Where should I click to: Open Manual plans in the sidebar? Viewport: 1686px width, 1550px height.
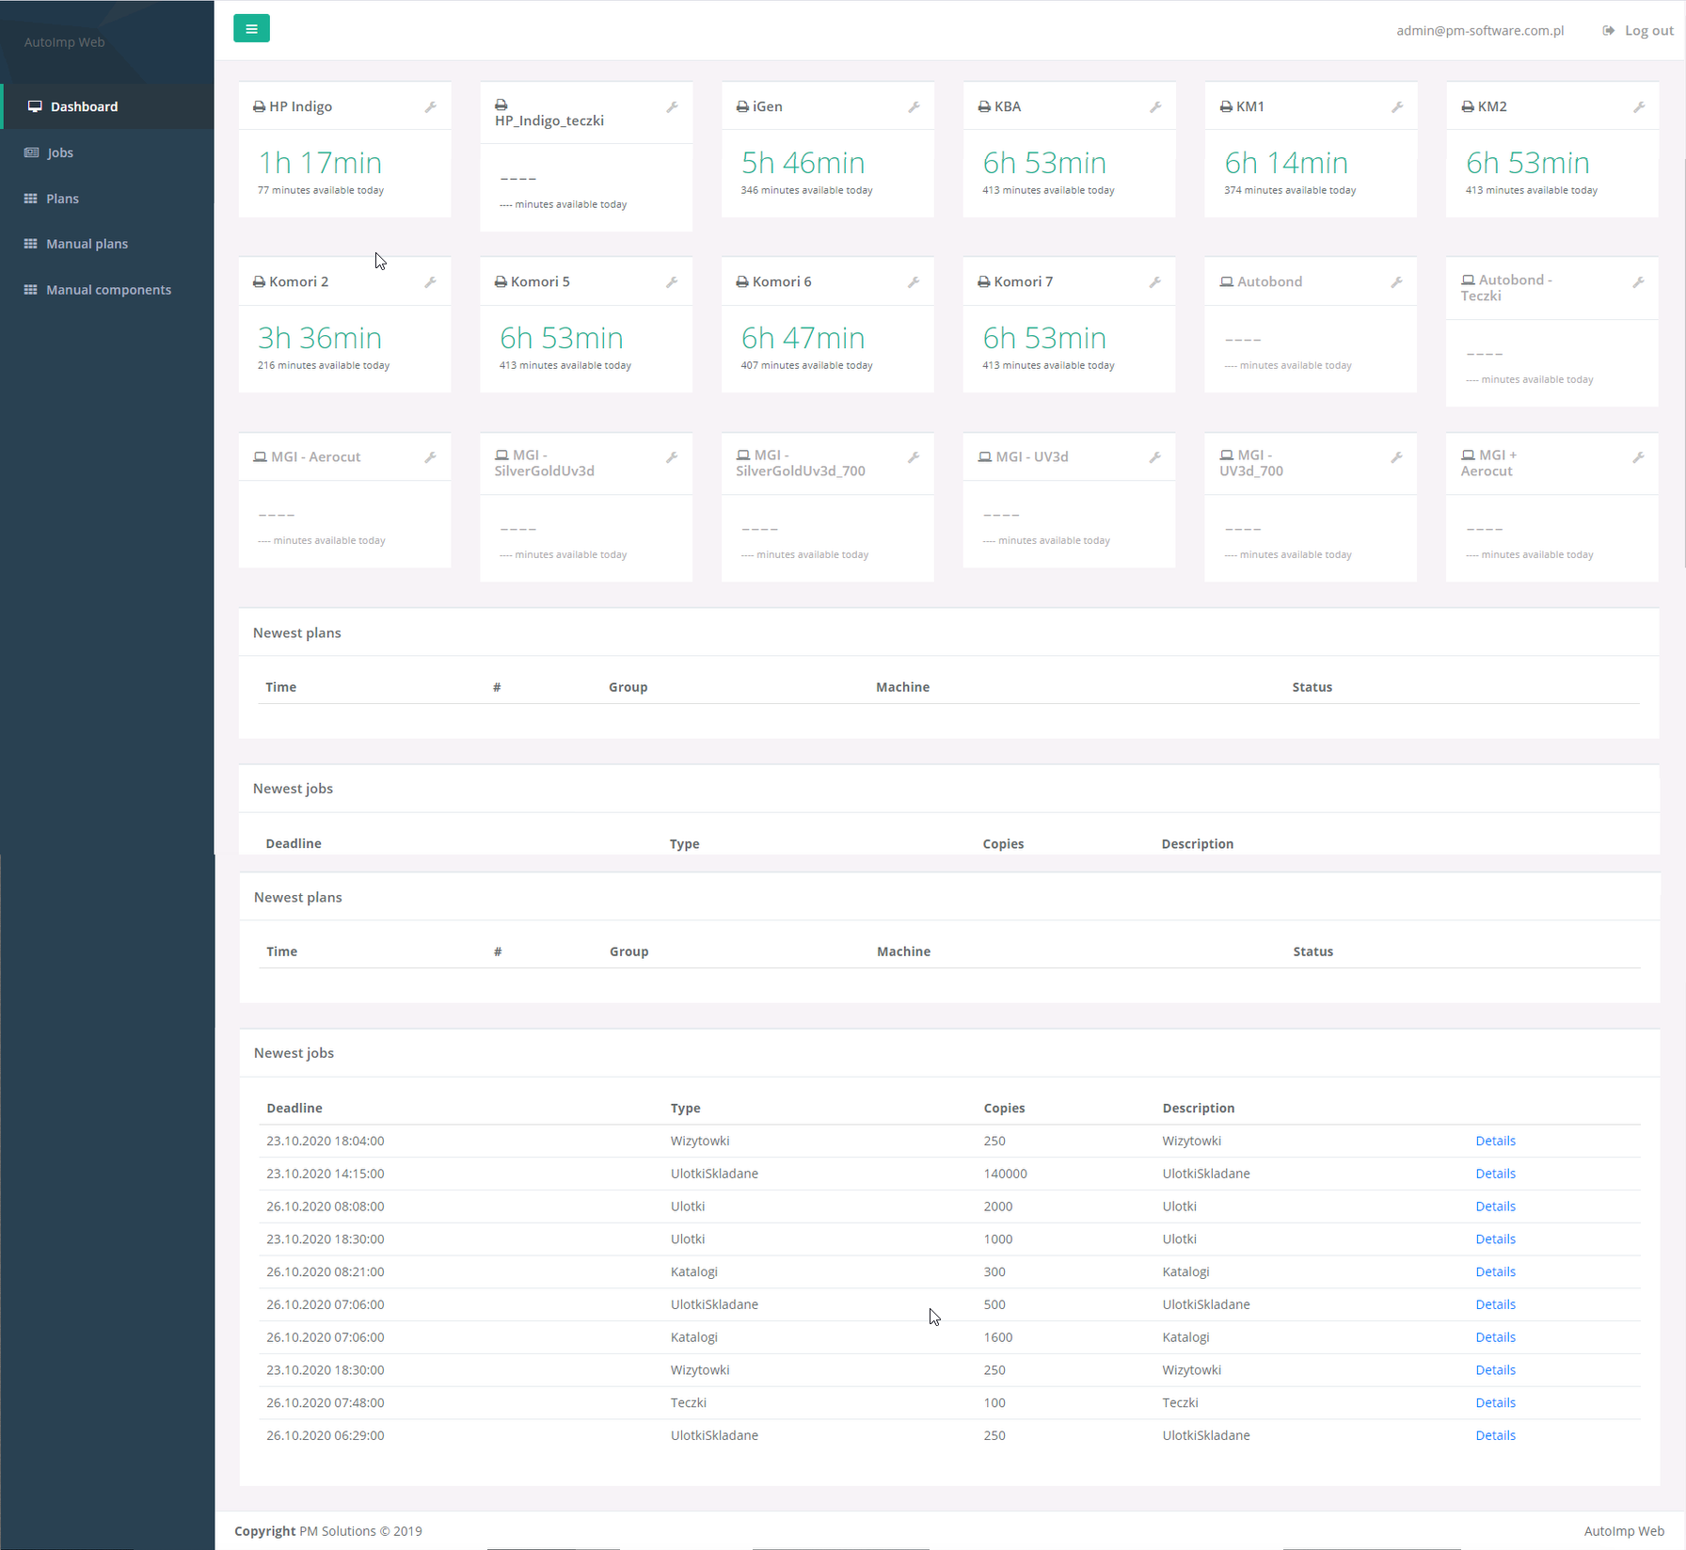[x=87, y=244]
